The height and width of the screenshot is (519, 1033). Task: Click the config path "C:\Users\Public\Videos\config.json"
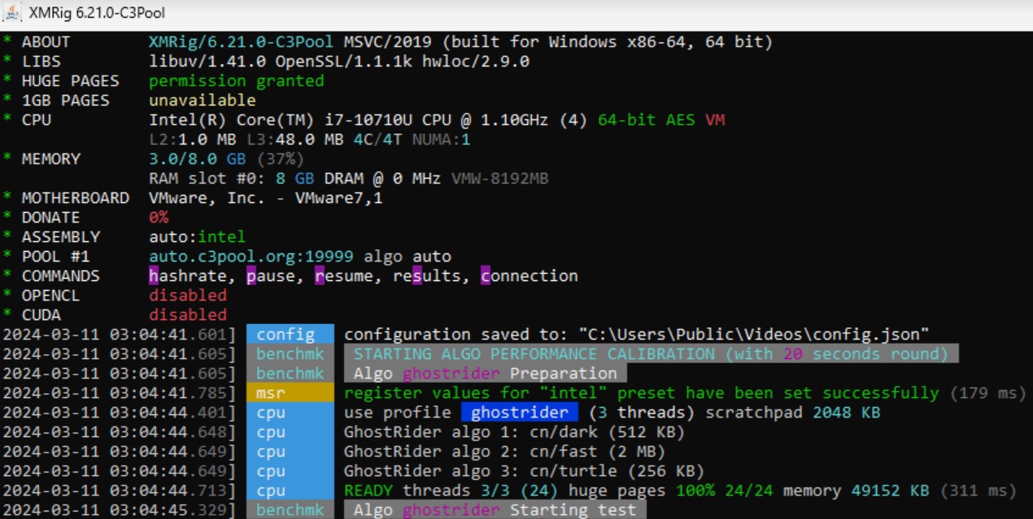point(637,335)
